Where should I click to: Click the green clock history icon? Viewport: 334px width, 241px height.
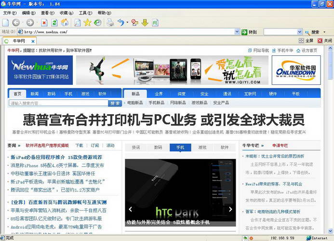click(x=97, y=23)
